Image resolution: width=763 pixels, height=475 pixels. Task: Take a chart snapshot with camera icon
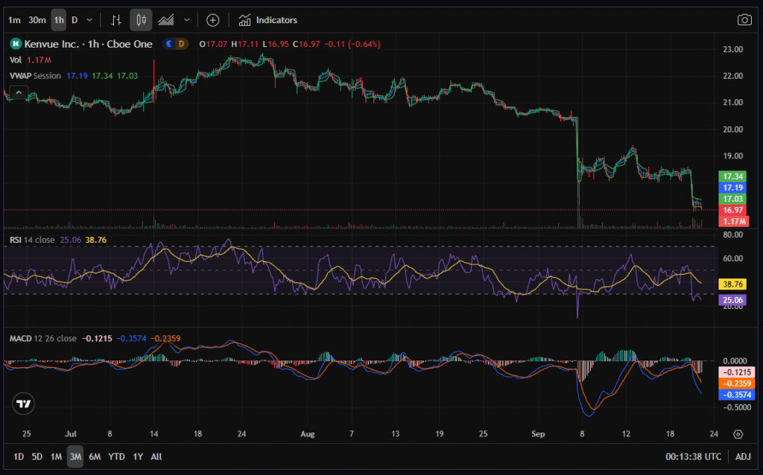click(744, 20)
